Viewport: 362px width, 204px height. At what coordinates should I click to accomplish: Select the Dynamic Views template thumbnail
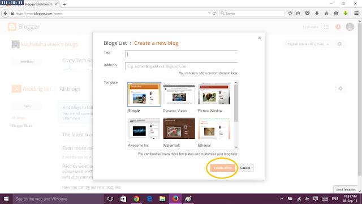tap(179, 95)
